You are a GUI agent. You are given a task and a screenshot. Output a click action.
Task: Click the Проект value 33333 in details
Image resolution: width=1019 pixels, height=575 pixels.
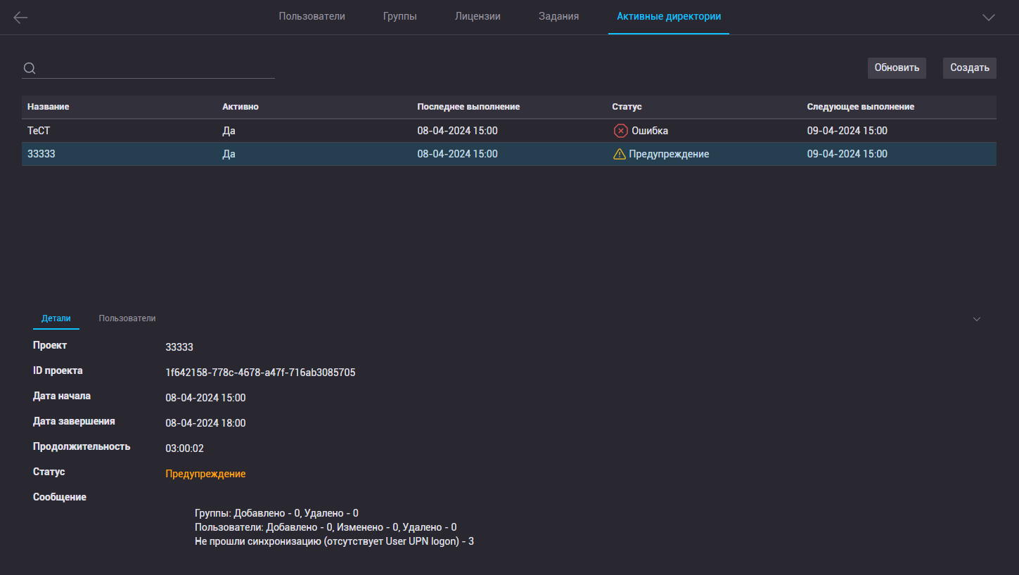click(179, 347)
